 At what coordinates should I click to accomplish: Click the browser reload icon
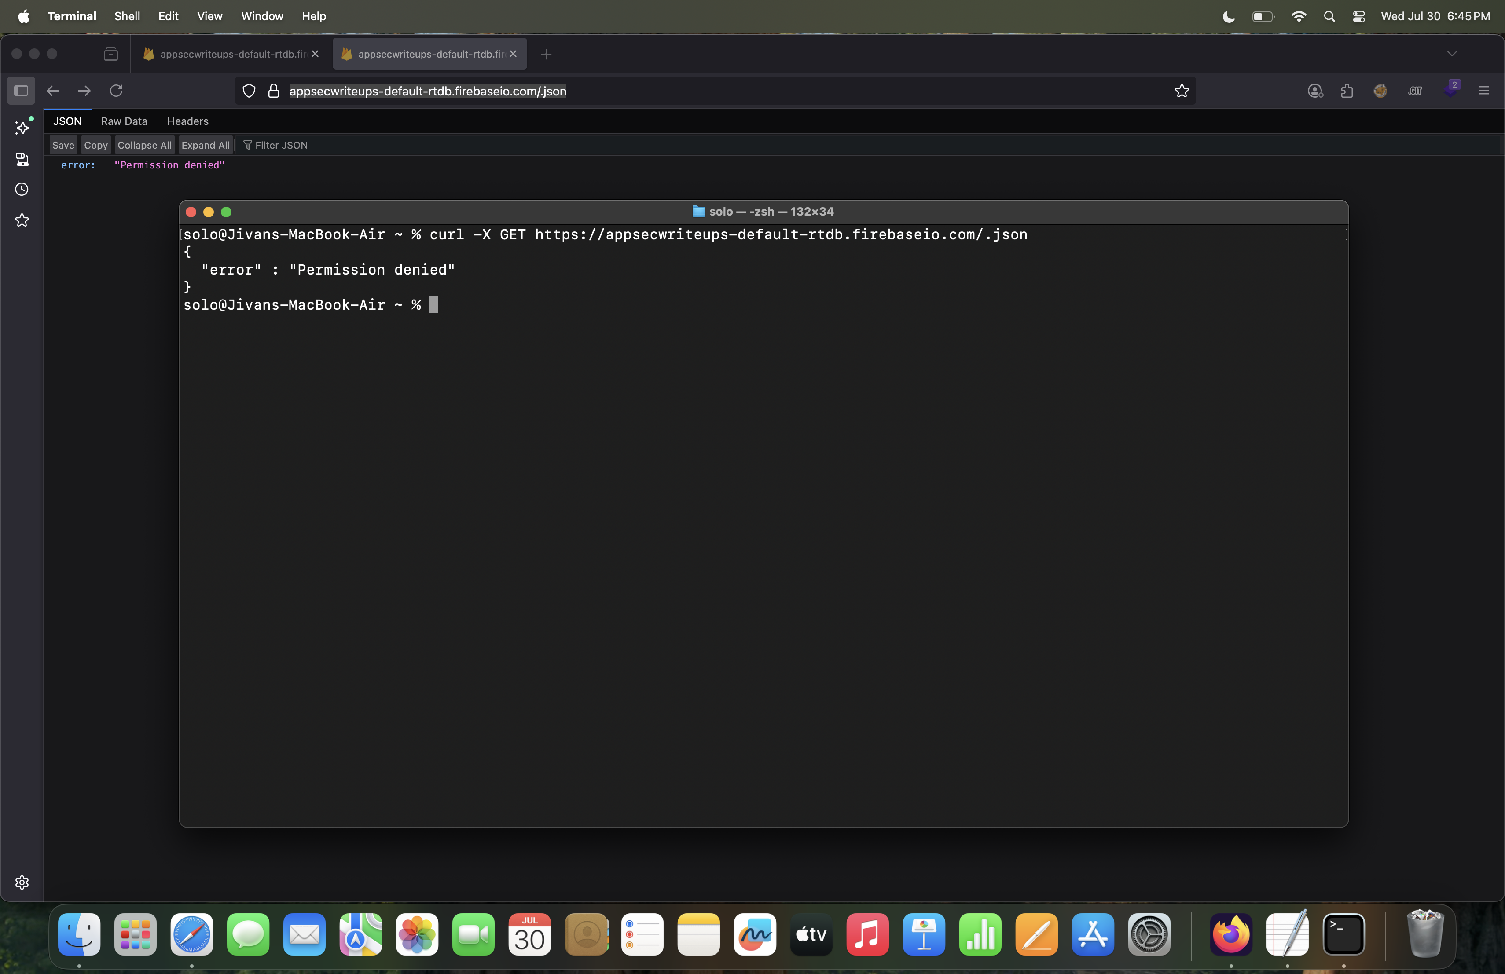[116, 91]
